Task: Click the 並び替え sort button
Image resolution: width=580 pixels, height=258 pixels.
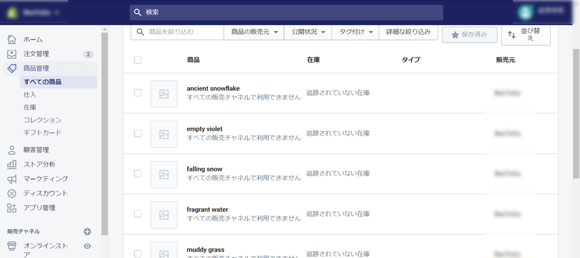Action: tap(526, 35)
